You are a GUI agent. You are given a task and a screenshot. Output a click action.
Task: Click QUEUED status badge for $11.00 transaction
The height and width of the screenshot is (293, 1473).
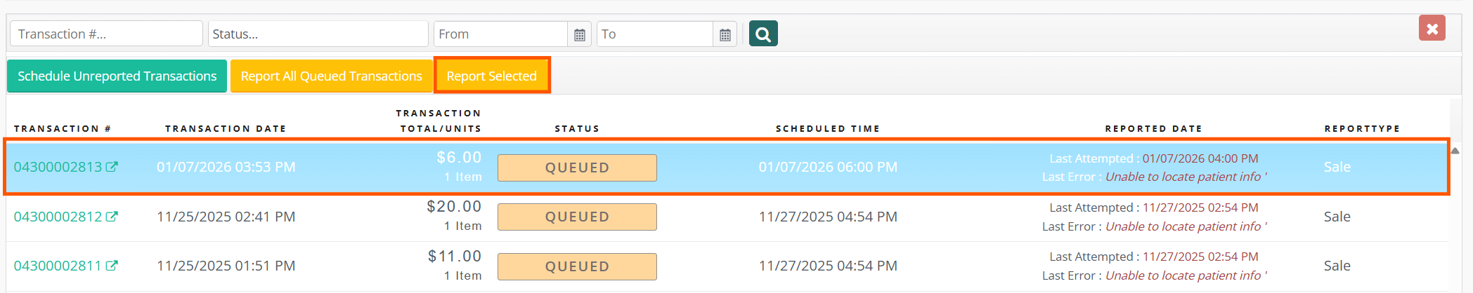click(577, 266)
